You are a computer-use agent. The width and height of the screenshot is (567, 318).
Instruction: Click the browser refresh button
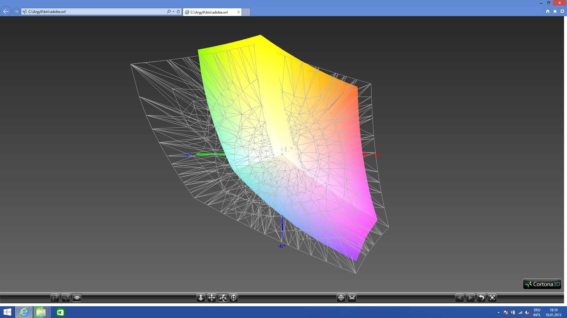178,12
